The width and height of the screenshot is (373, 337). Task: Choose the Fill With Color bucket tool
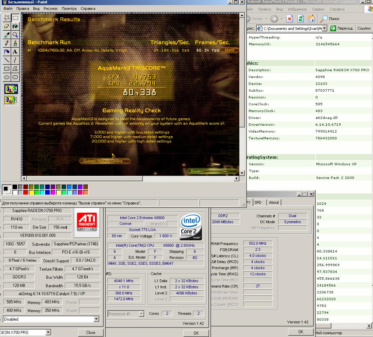pyautogui.click(x=15, y=26)
